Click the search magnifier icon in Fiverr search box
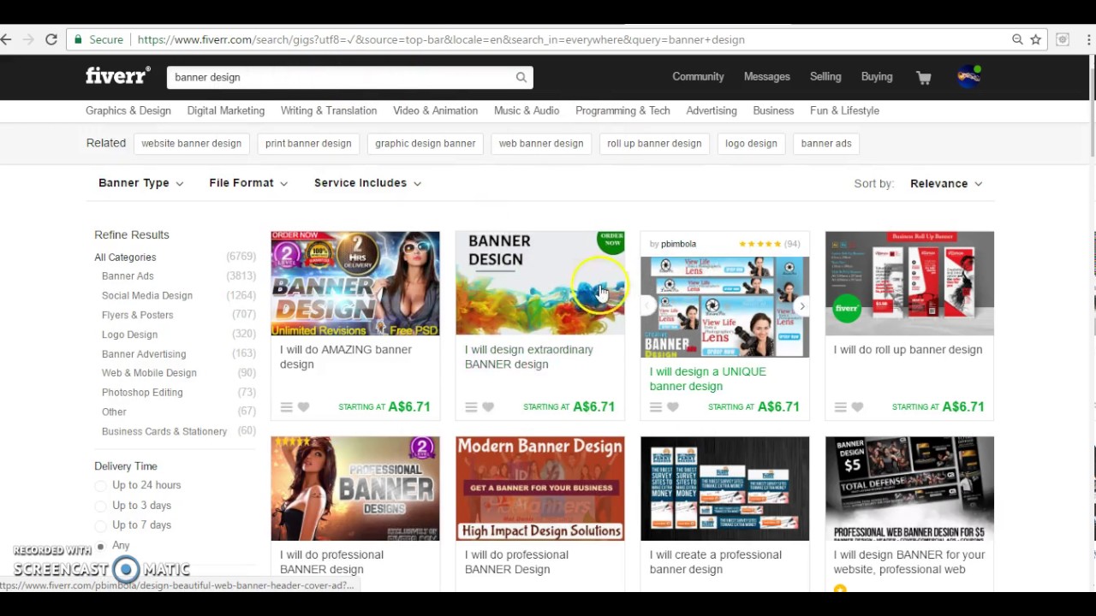The height and width of the screenshot is (616, 1096). point(521,77)
